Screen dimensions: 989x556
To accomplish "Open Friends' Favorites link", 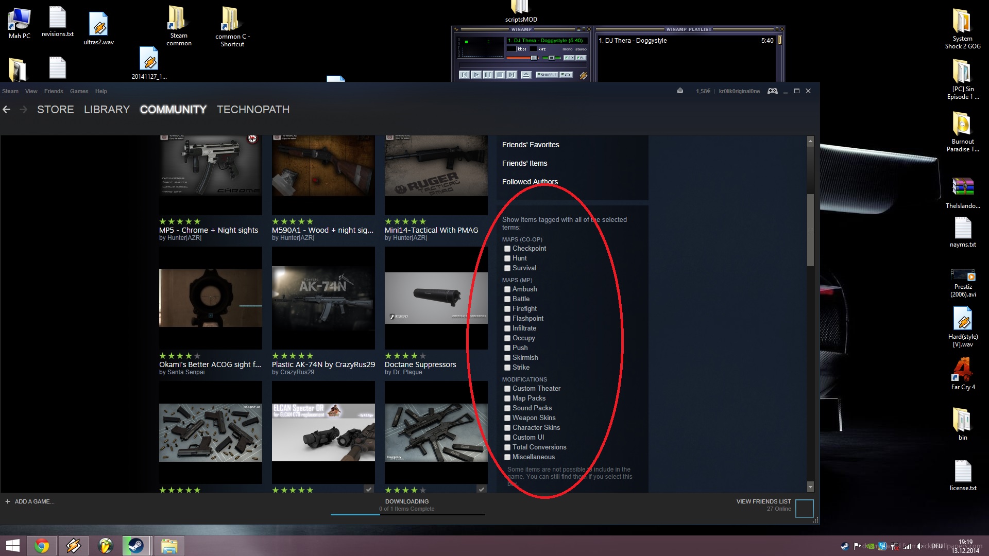I will tap(531, 145).
